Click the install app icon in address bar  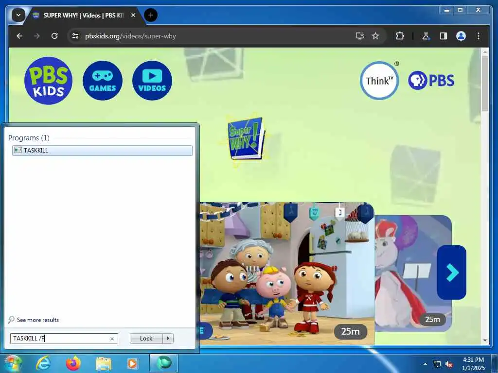coord(359,36)
